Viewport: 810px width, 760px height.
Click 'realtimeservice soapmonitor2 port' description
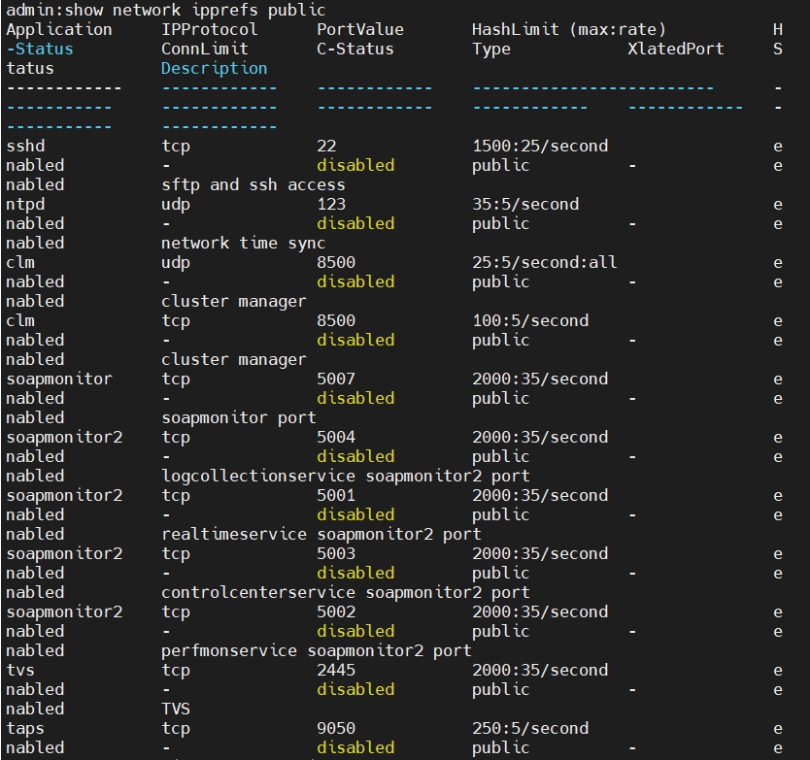[x=321, y=534]
